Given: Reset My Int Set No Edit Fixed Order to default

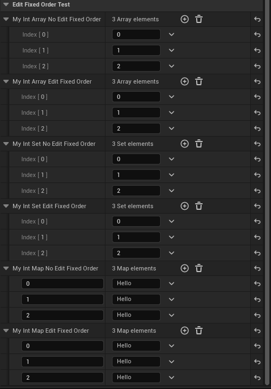Looking at the screenshot, I should [257, 144].
